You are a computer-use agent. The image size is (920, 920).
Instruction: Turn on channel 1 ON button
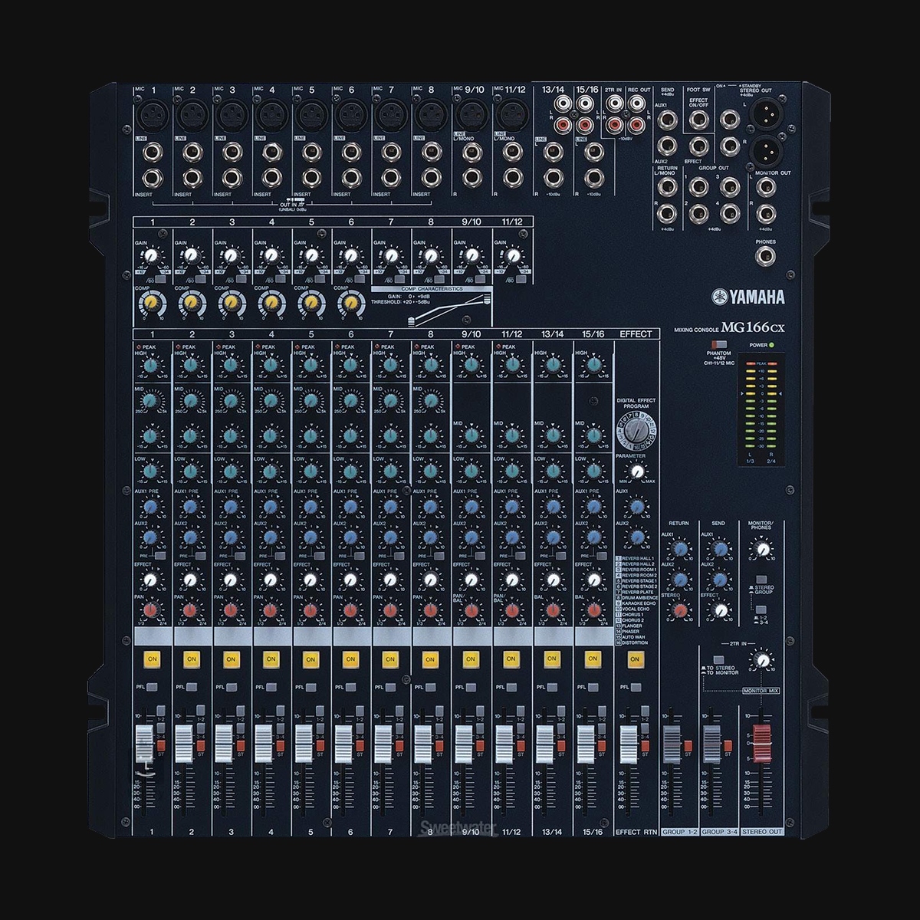click(151, 659)
